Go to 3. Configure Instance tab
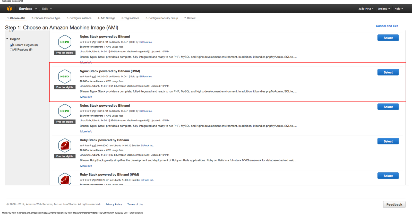The height and width of the screenshot is (214, 412). coord(79,18)
